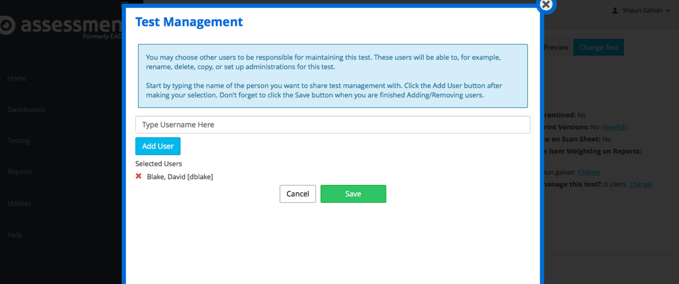The height and width of the screenshot is (284, 679).
Task: Open Help from the sidebar
Action: (15, 235)
